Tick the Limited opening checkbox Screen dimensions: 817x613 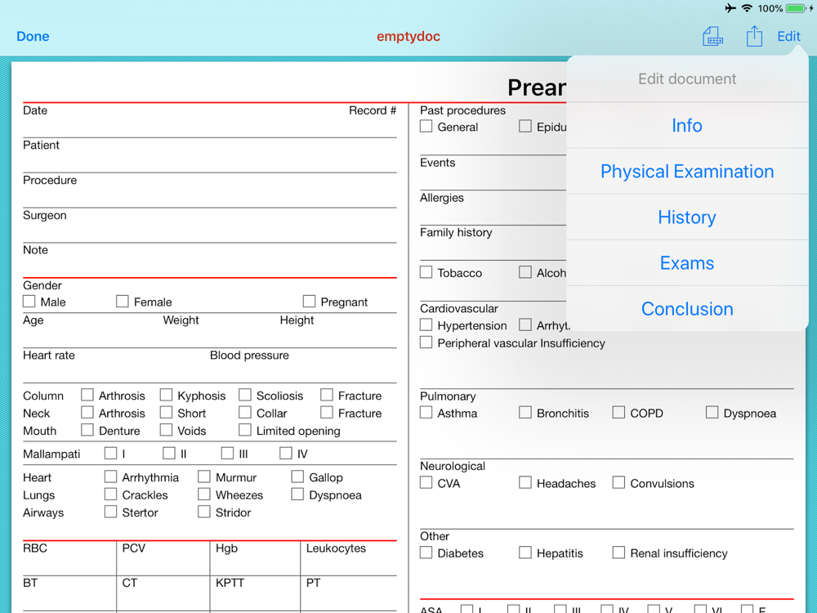245,430
